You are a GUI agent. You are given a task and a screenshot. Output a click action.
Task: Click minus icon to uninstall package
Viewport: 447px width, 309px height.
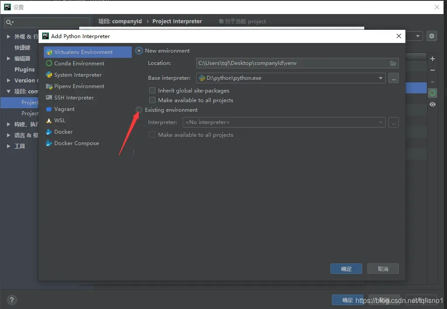coord(433,70)
